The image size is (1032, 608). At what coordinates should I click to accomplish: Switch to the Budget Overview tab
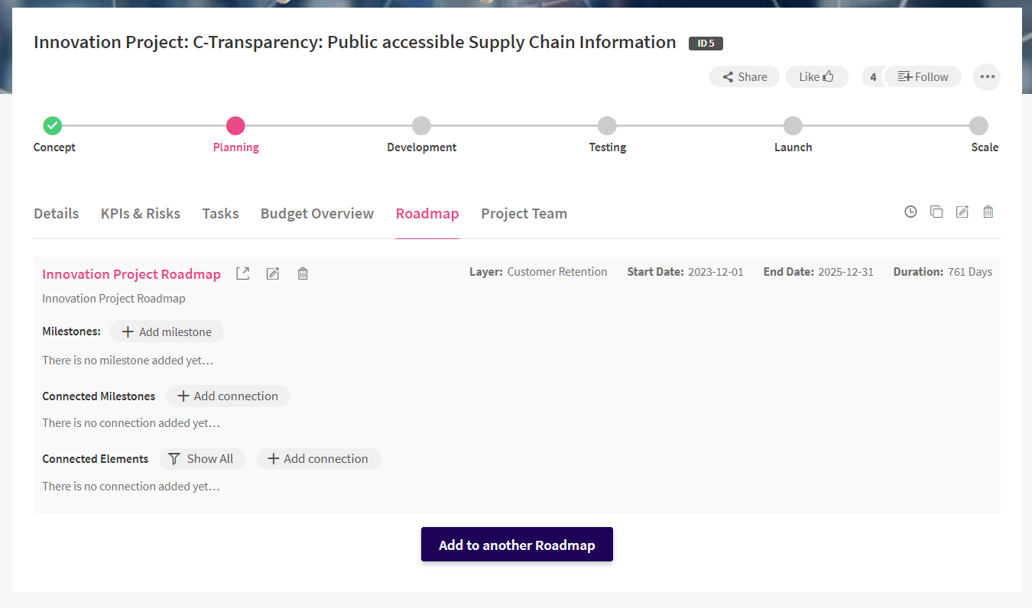[x=317, y=214]
